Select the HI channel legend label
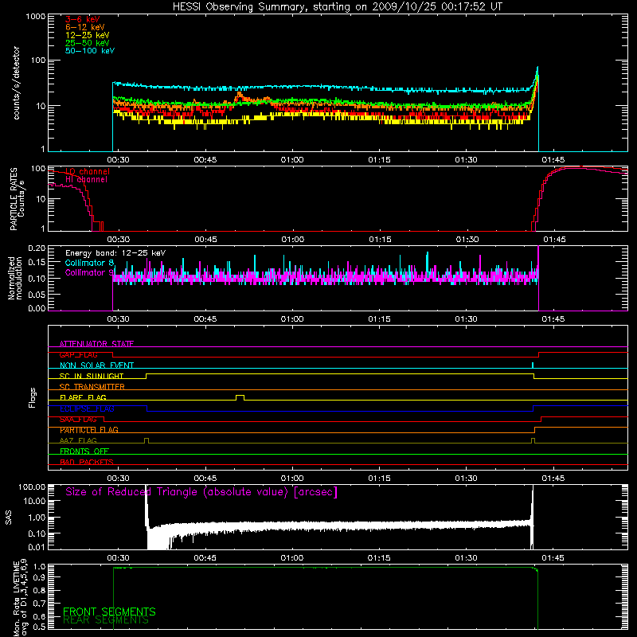Image resolution: width=637 pixels, height=637 pixels. coord(86,179)
